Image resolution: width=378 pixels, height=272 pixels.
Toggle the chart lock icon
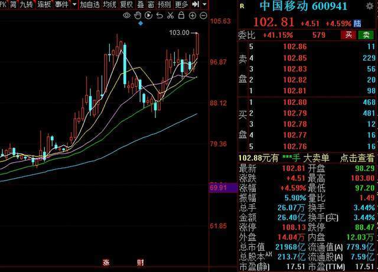click(181, 15)
